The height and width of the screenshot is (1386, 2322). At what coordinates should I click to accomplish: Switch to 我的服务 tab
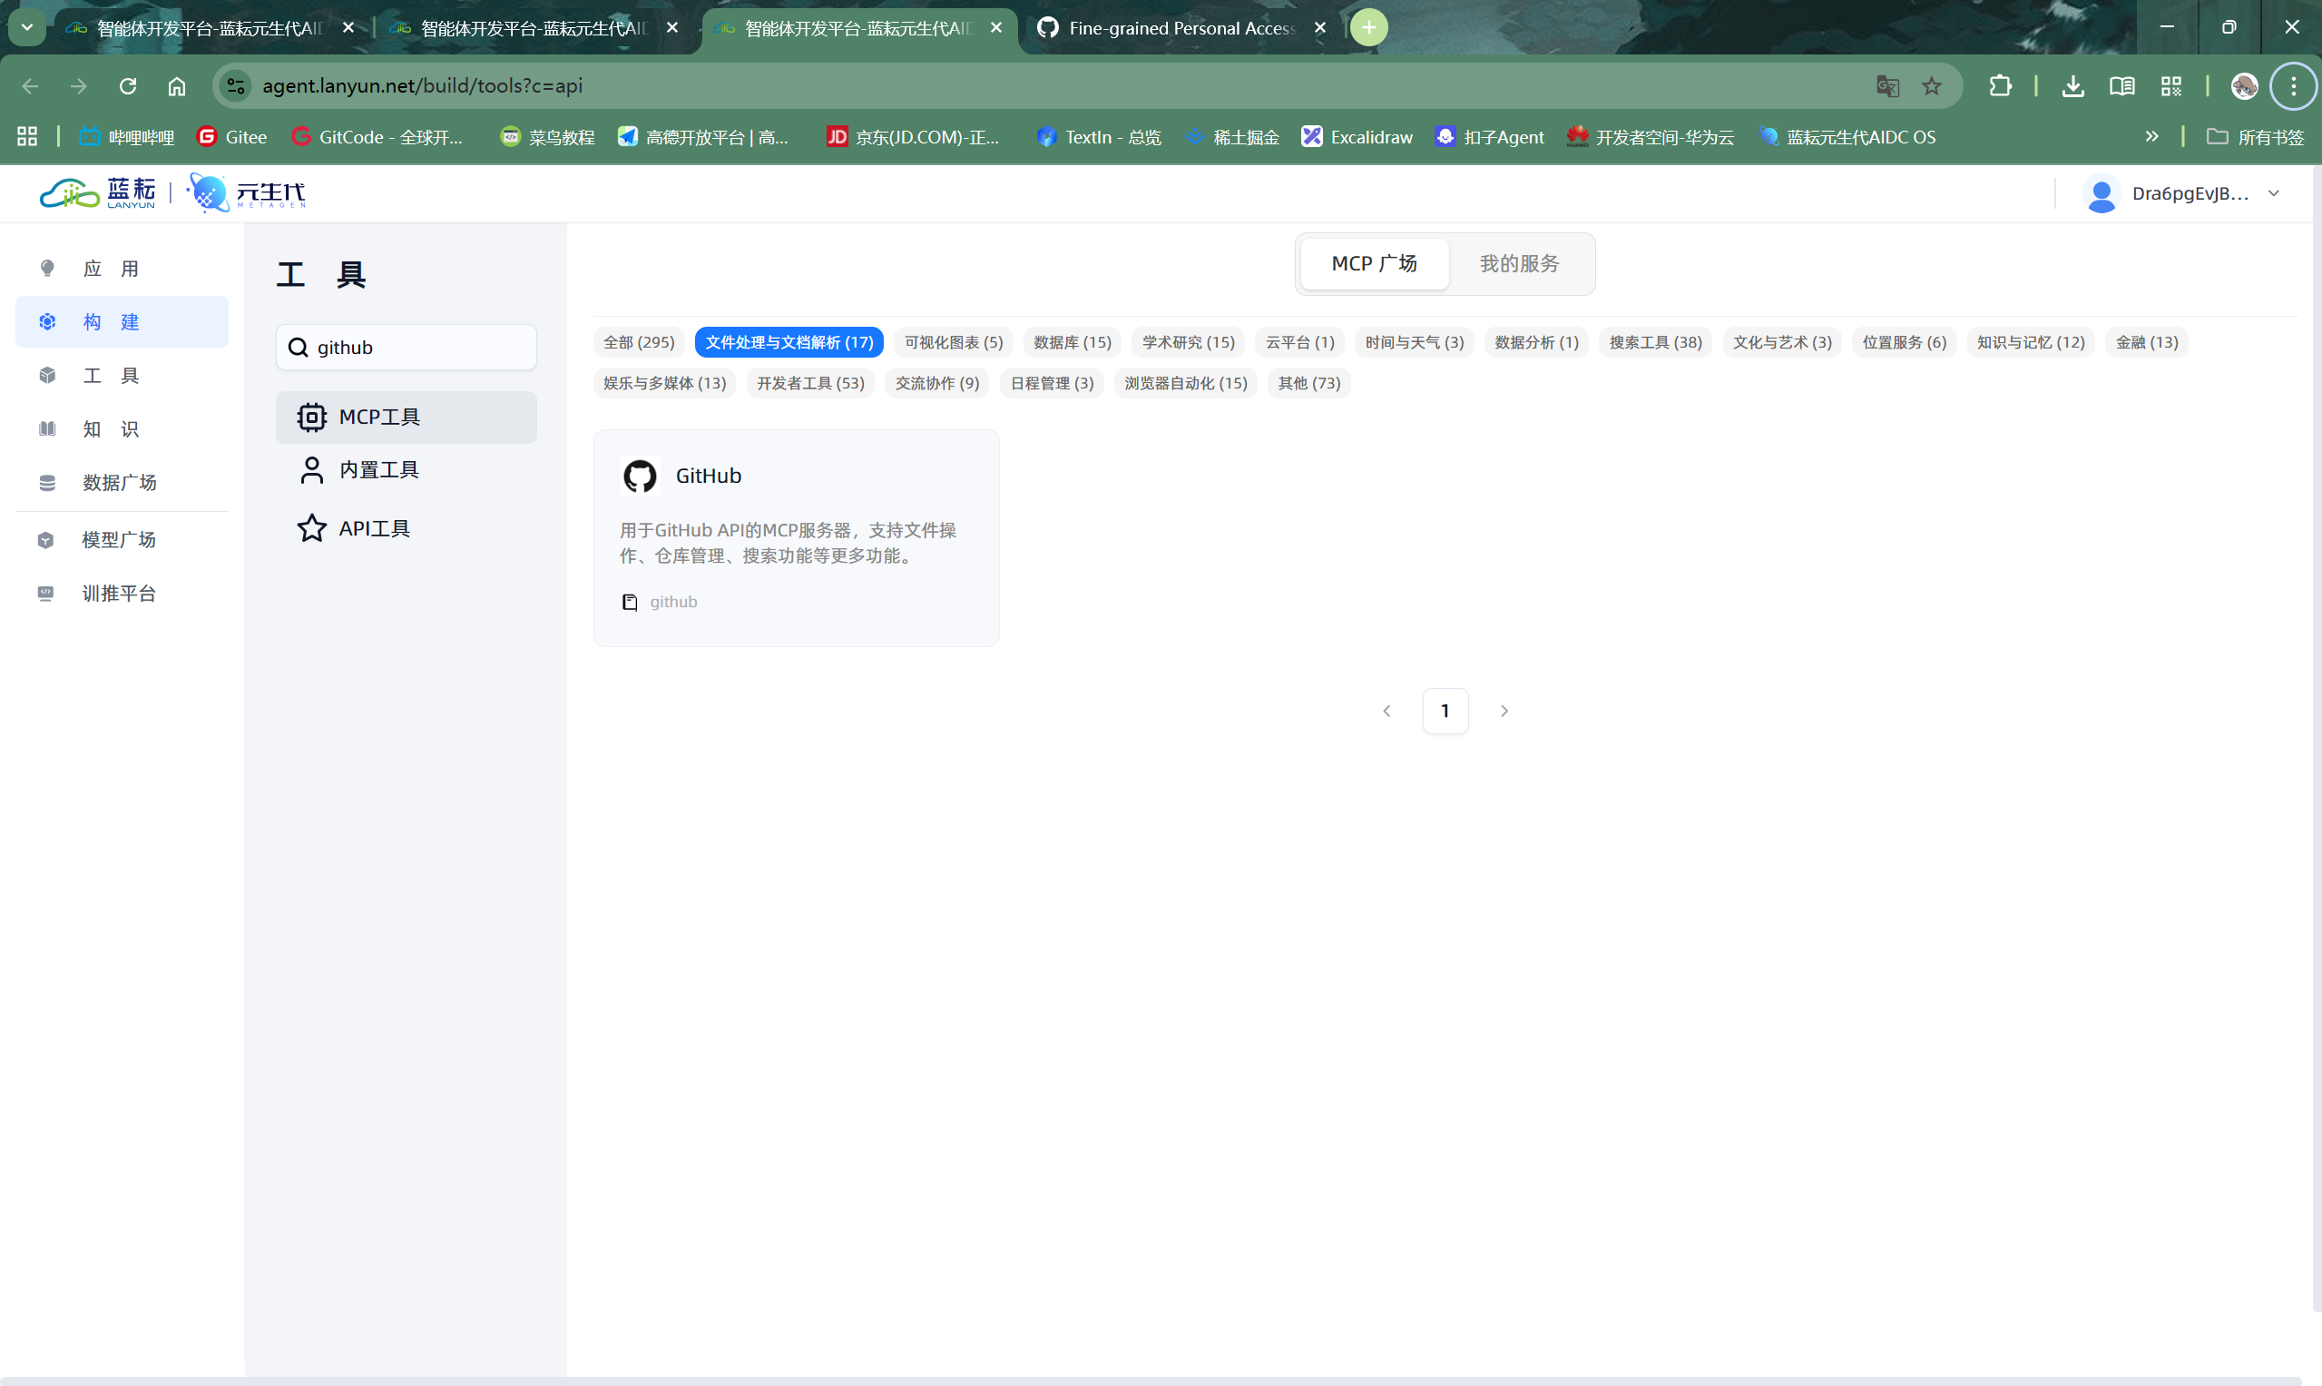coord(1518,263)
